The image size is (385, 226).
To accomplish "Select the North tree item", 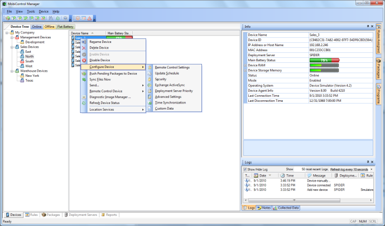I will pyautogui.click(x=30, y=57).
